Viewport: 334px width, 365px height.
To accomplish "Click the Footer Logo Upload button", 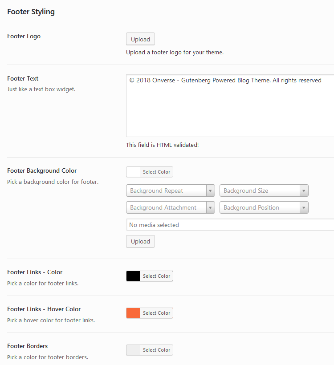I will pos(140,39).
